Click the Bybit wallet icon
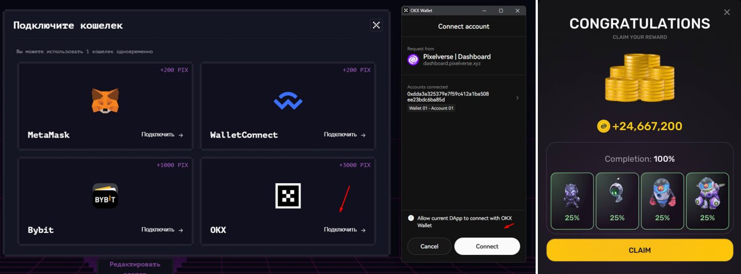The image size is (741, 274). coord(105,196)
